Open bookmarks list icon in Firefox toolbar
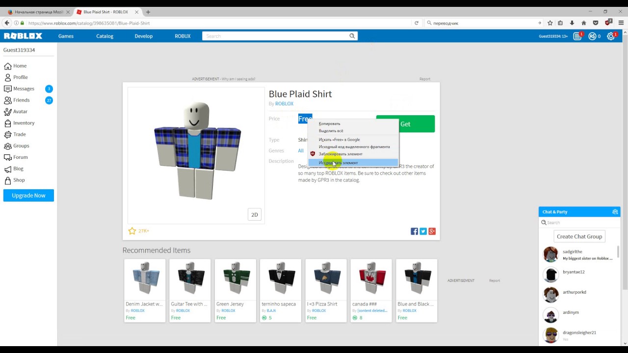 coord(560,23)
